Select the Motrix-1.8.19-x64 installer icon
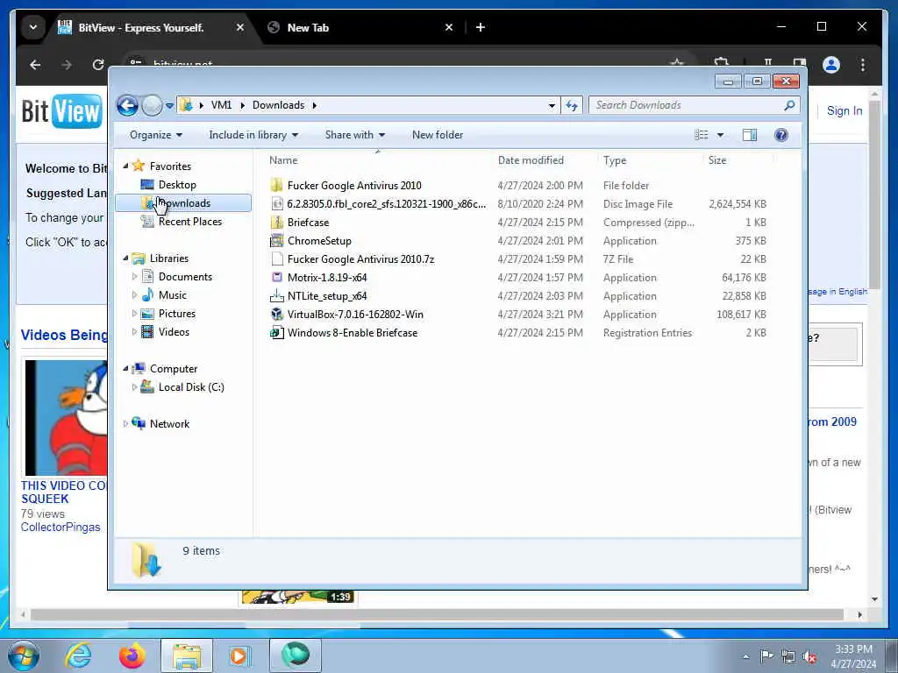898x673 pixels. tap(276, 278)
